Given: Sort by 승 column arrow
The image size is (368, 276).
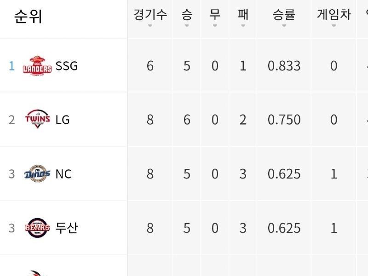Looking at the screenshot, I should coord(186,26).
